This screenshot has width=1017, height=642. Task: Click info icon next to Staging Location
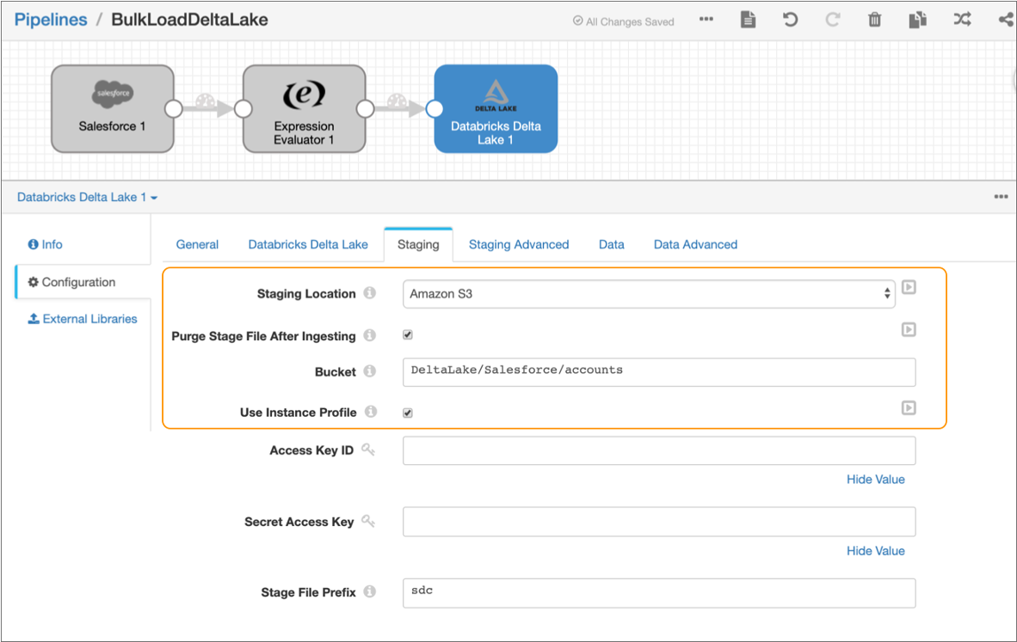(370, 293)
